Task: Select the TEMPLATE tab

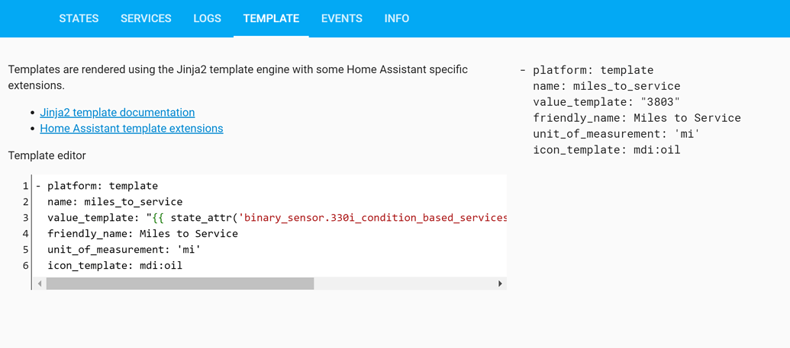Action: [x=271, y=18]
